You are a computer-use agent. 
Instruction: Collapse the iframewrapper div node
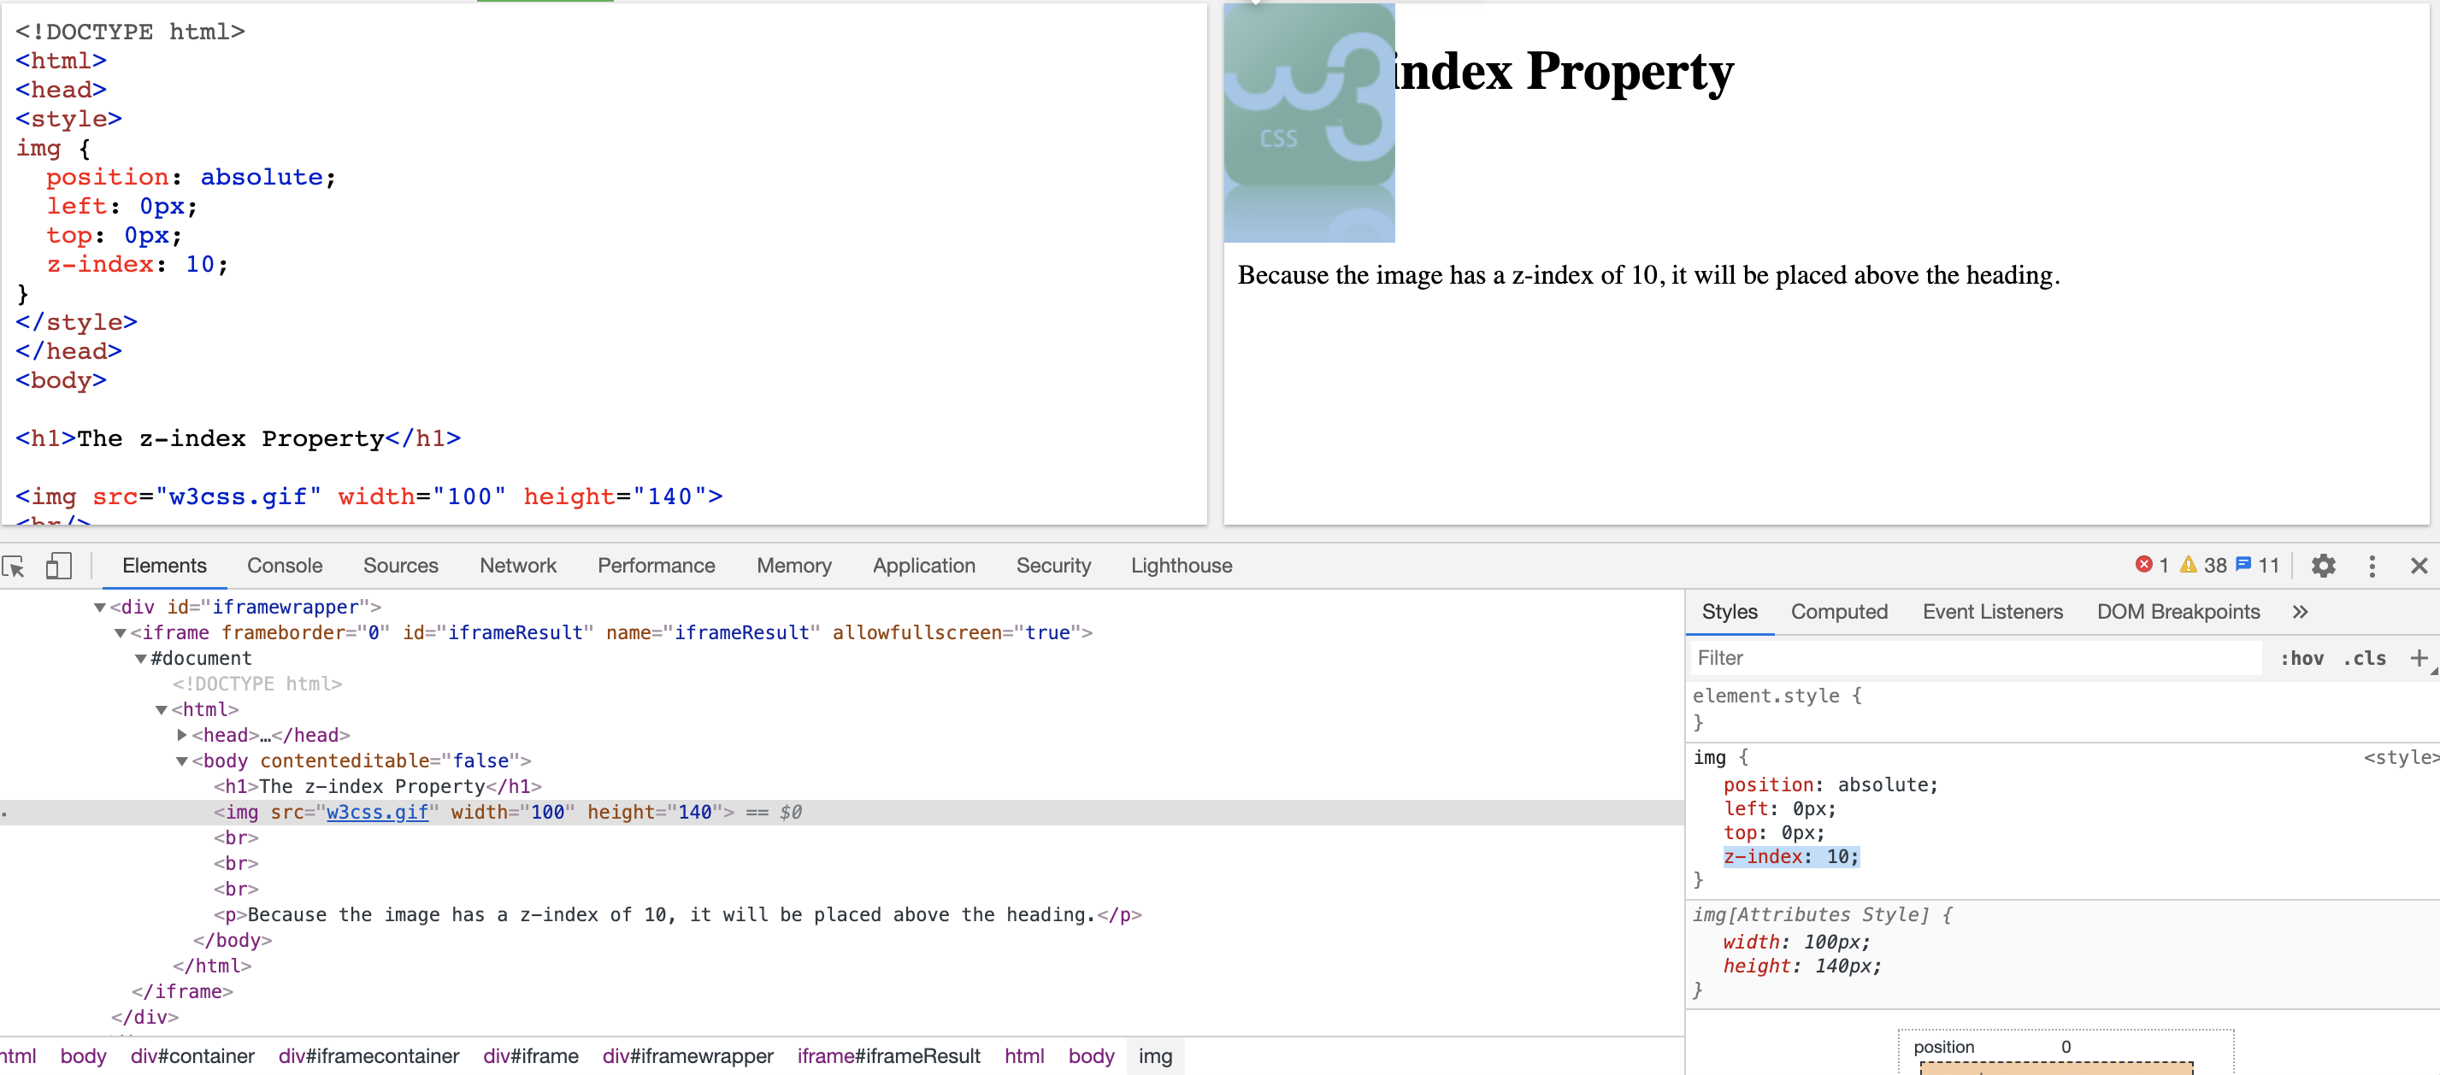[99, 607]
